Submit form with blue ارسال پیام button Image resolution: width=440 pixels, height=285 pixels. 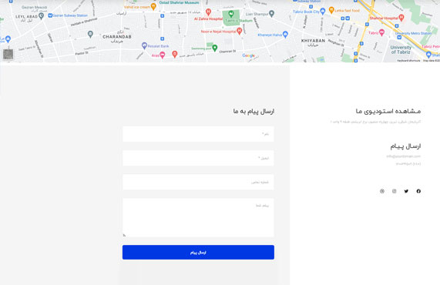pyautogui.click(x=198, y=252)
